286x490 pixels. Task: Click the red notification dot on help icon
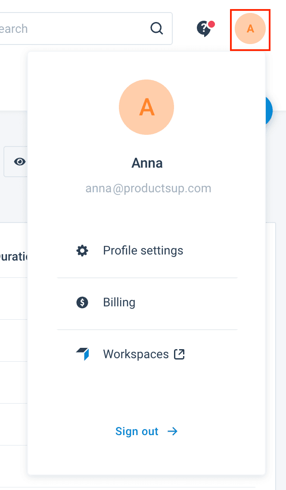click(x=211, y=24)
